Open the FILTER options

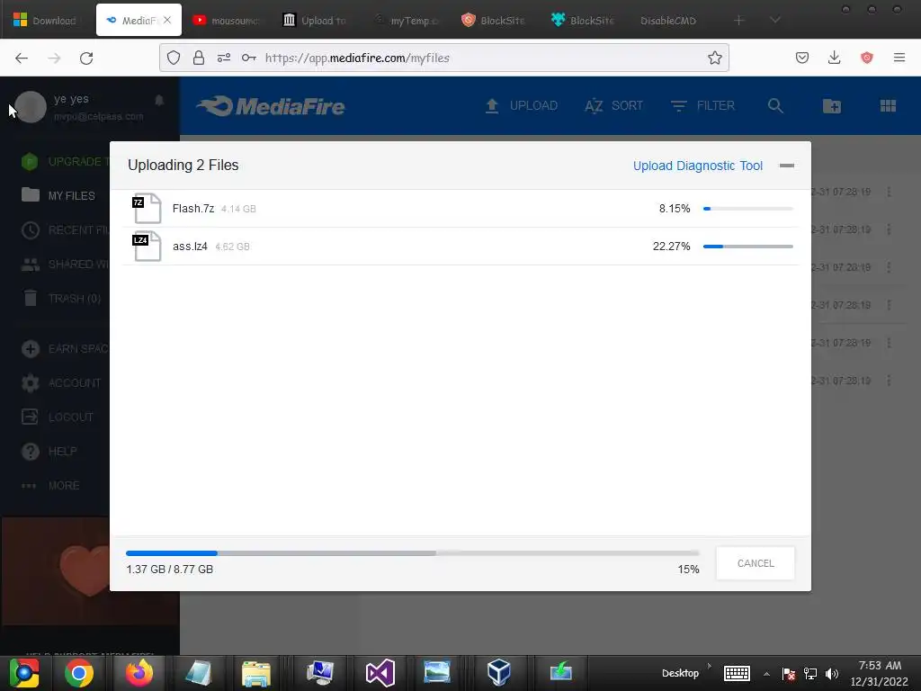click(x=702, y=106)
